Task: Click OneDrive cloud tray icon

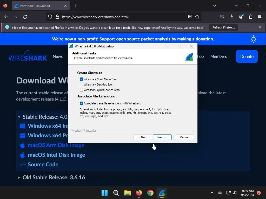Action: (x=220, y=193)
